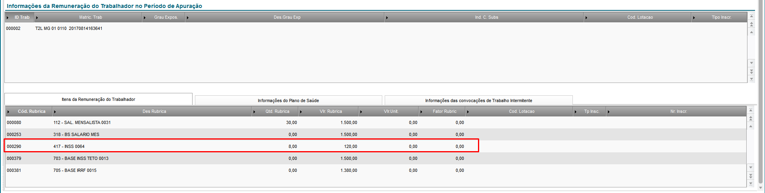The height and width of the screenshot is (193, 765).
Task: Page down in upper worker grid
Action: pyautogui.click(x=751, y=71)
